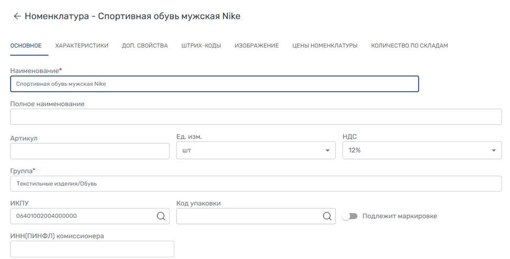This screenshot has height=259, width=510.
Task: Focus the Полное наименование text field
Action: tap(256, 117)
